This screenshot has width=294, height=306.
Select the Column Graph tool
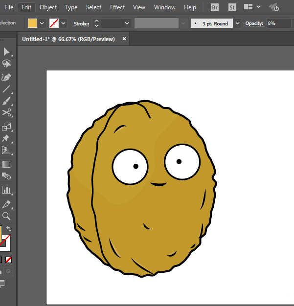coord(6,190)
